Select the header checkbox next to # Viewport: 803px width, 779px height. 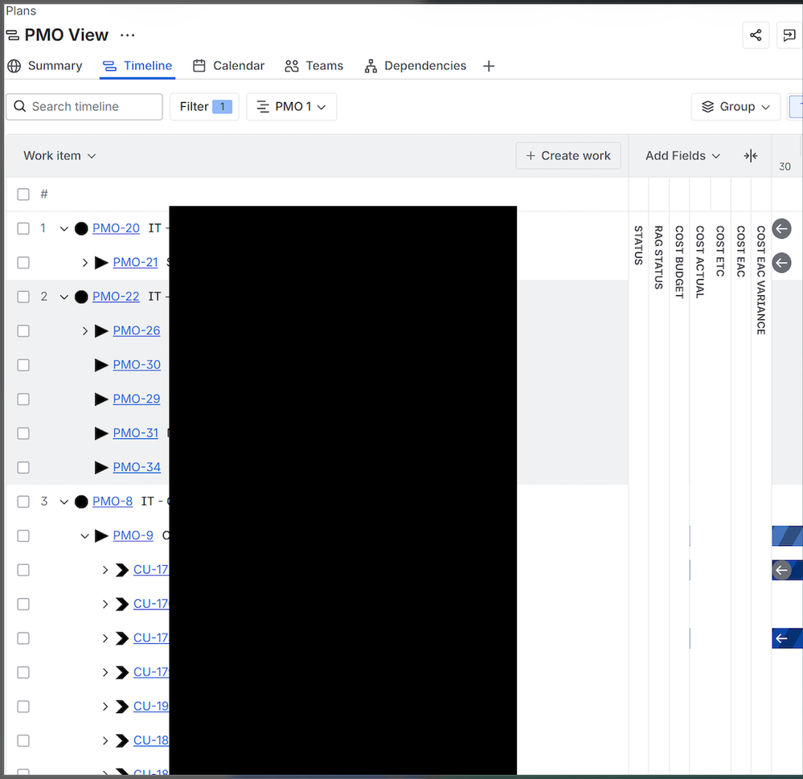(23, 194)
